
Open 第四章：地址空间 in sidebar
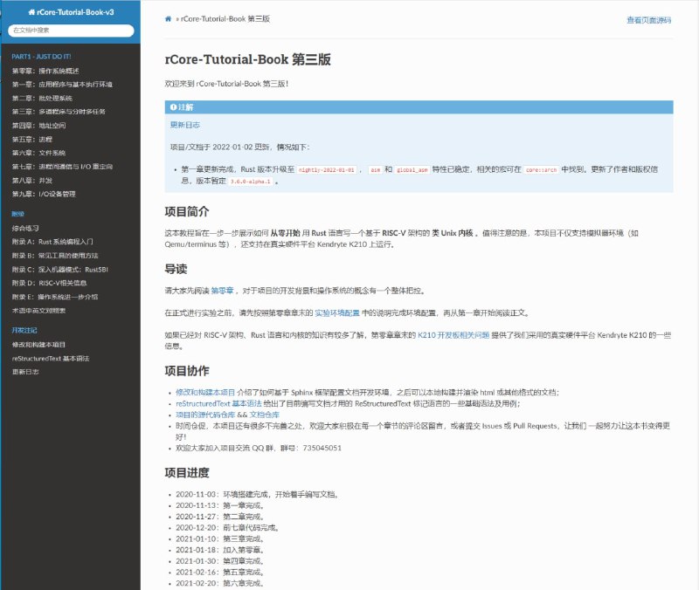point(38,126)
